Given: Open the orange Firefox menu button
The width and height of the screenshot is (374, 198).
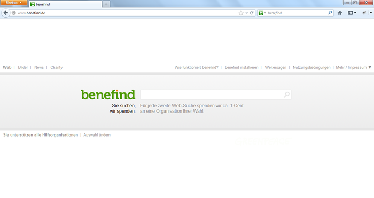Looking at the screenshot, I should [x=13, y=3].
